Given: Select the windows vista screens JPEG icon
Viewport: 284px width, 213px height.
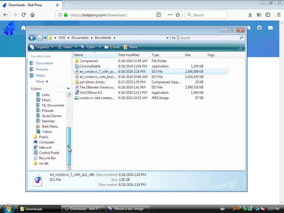Looking at the screenshot, I should (x=77, y=98).
